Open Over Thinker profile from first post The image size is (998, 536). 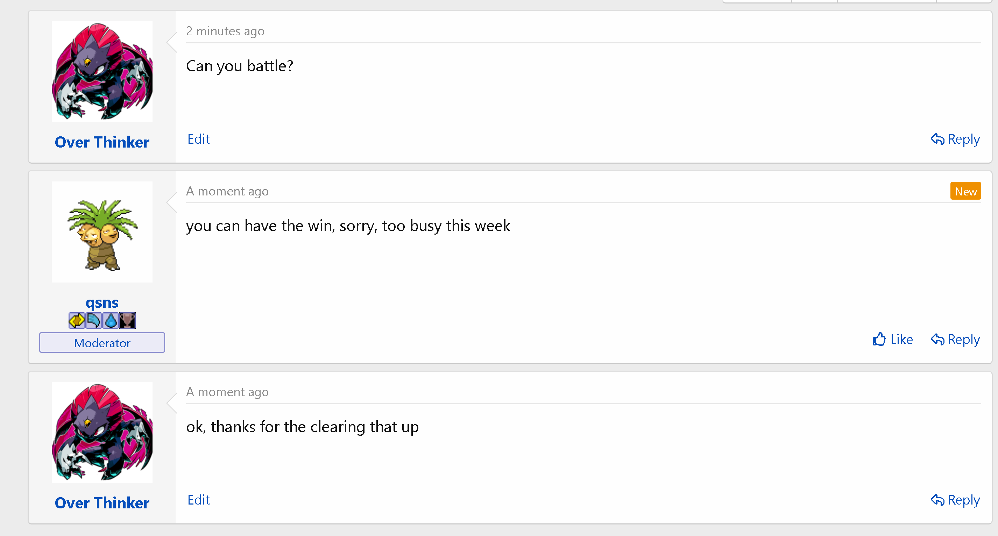tap(102, 142)
